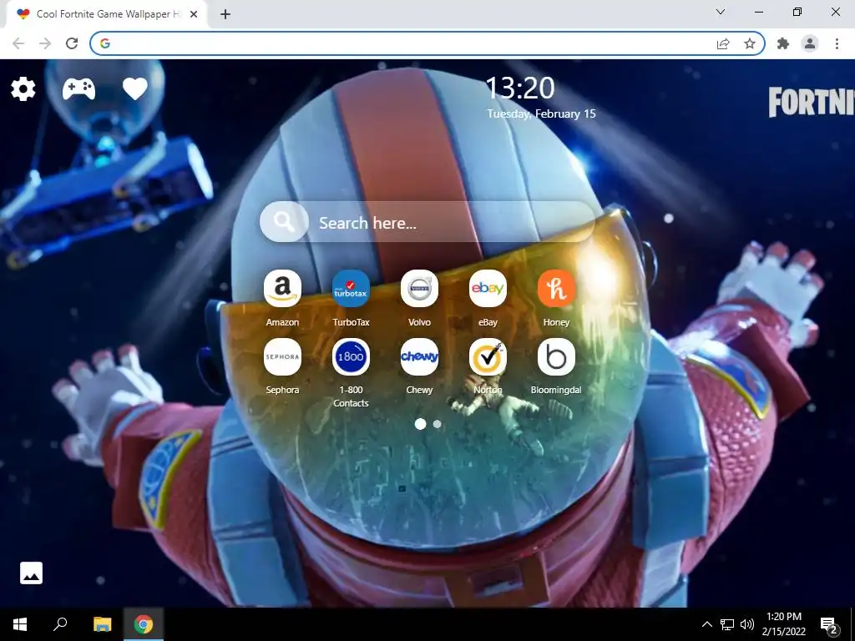Click the Chrome taskbar icon
Screen dimensions: 855x641
[x=144, y=624]
